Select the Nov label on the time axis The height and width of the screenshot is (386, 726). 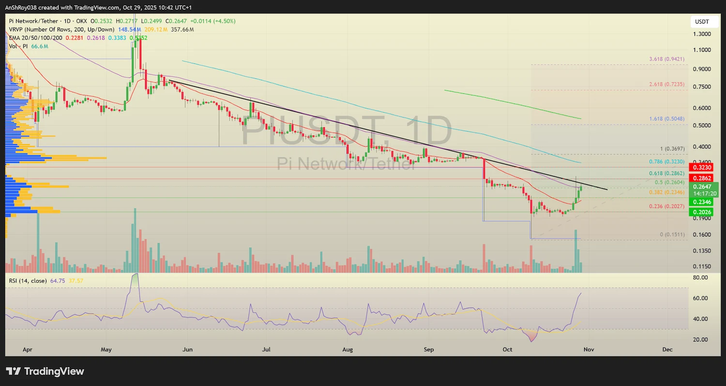tap(588, 349)
